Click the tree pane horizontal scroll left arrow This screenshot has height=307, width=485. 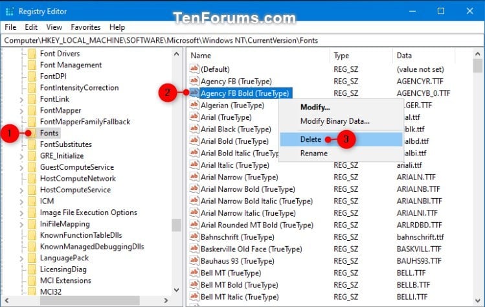7,301
